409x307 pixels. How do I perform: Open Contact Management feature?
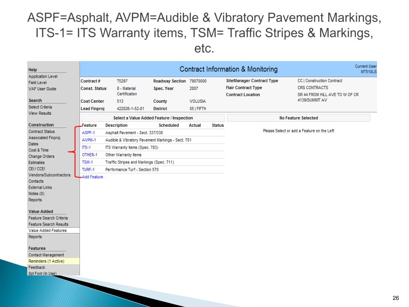click(46, 255)
